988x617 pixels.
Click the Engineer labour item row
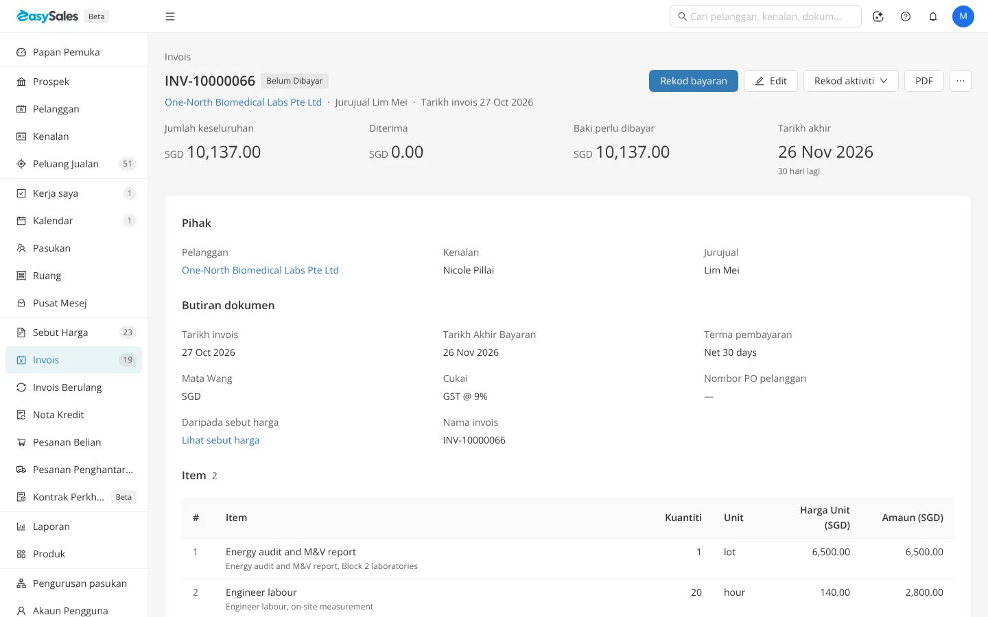coord(568,598)
